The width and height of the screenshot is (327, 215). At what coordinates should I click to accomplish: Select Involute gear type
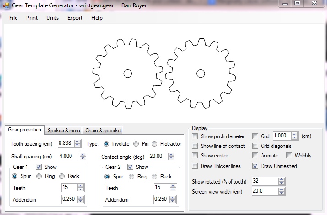(106, 144)
